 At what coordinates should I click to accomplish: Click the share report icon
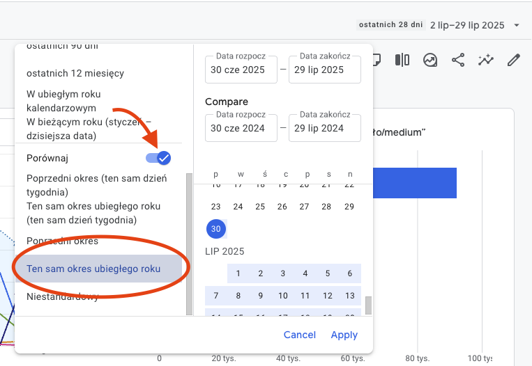[x=458, y=61]
